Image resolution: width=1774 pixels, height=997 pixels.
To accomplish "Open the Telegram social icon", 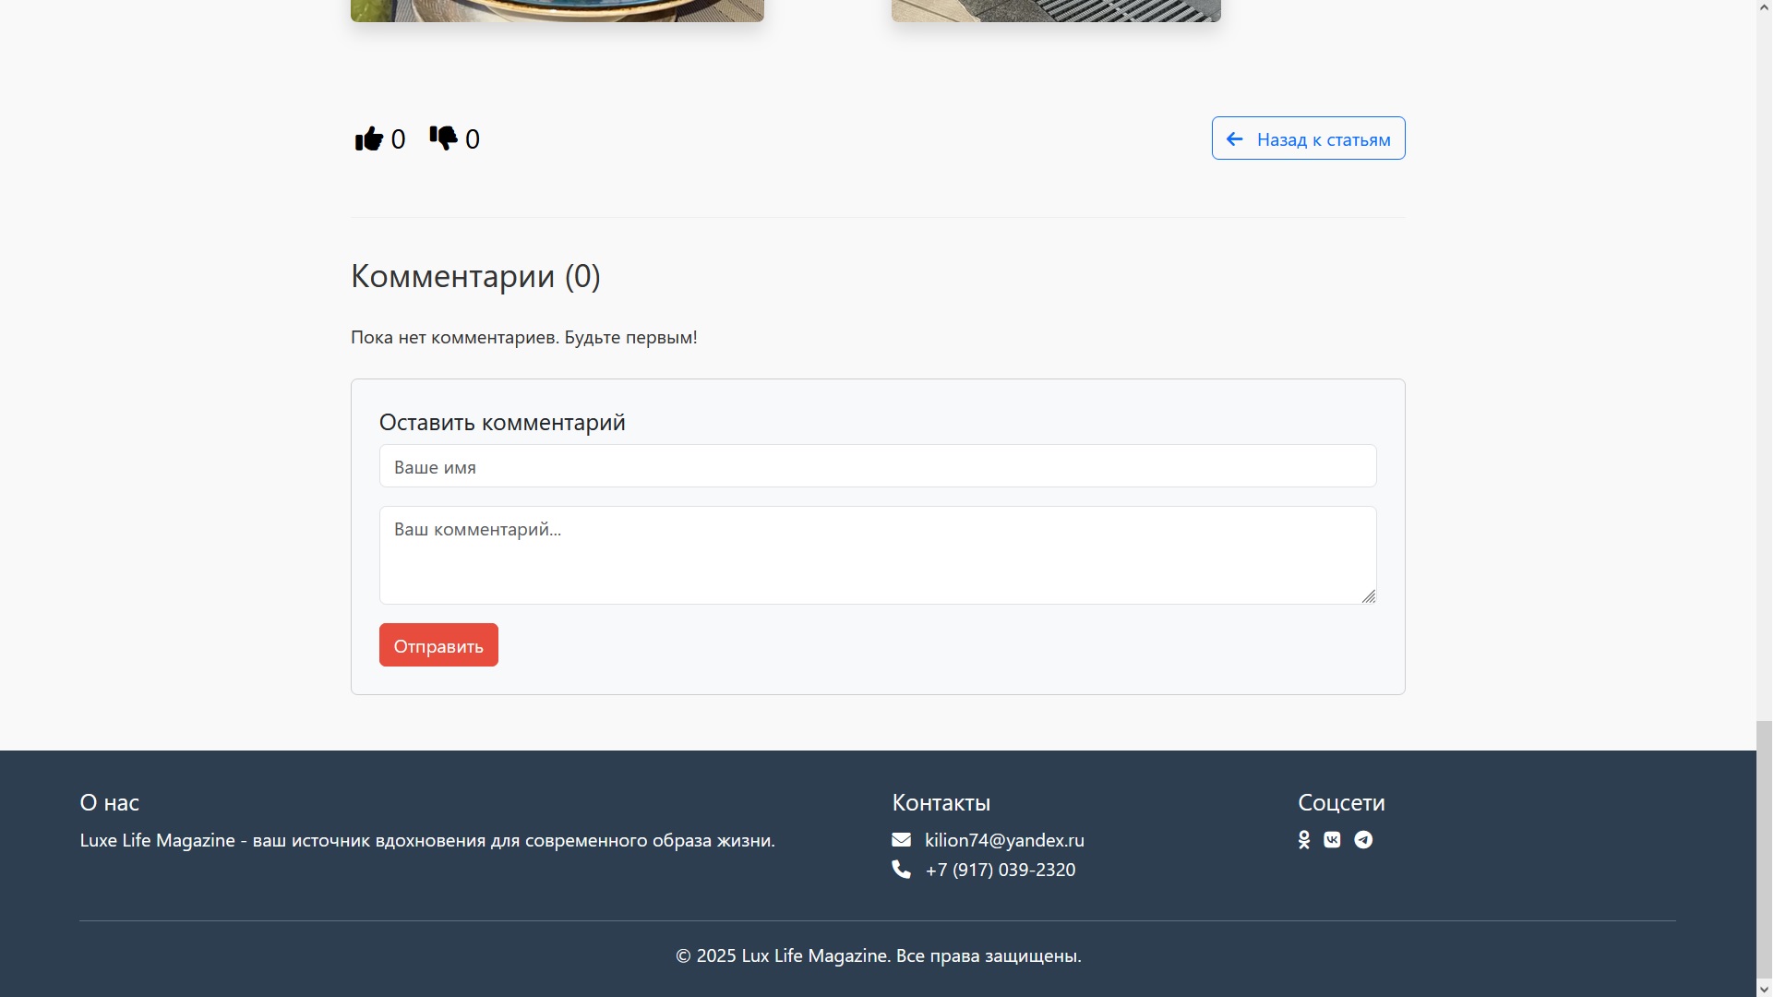I will coord(1363,840).
